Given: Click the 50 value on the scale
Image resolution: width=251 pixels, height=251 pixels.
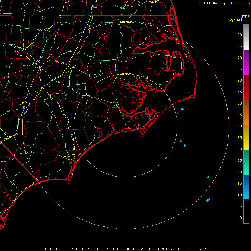Looking at the screenshot, I should click(240, 103).
